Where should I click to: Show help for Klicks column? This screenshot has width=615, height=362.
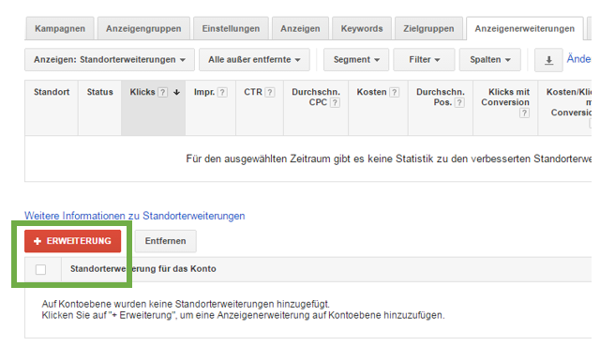pos(163,93)
